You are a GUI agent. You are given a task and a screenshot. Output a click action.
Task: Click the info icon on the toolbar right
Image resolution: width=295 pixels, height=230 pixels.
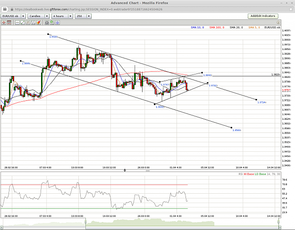pyautogui.click(x=278, y=23)
